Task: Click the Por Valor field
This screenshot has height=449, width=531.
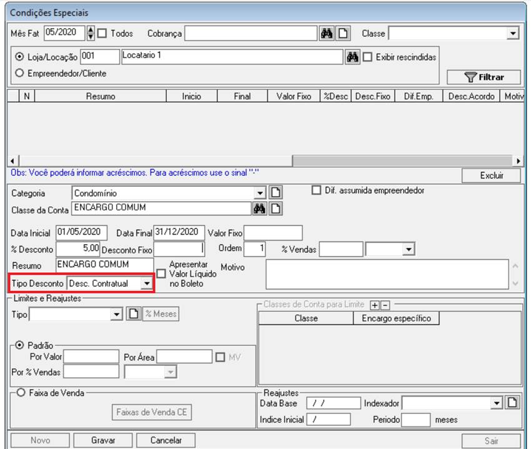Action: pos(91,357)
